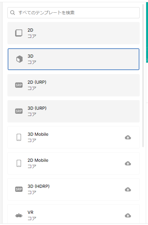
Task: Pick the 3D Mobile template entry
Action: tap(74, 137)
